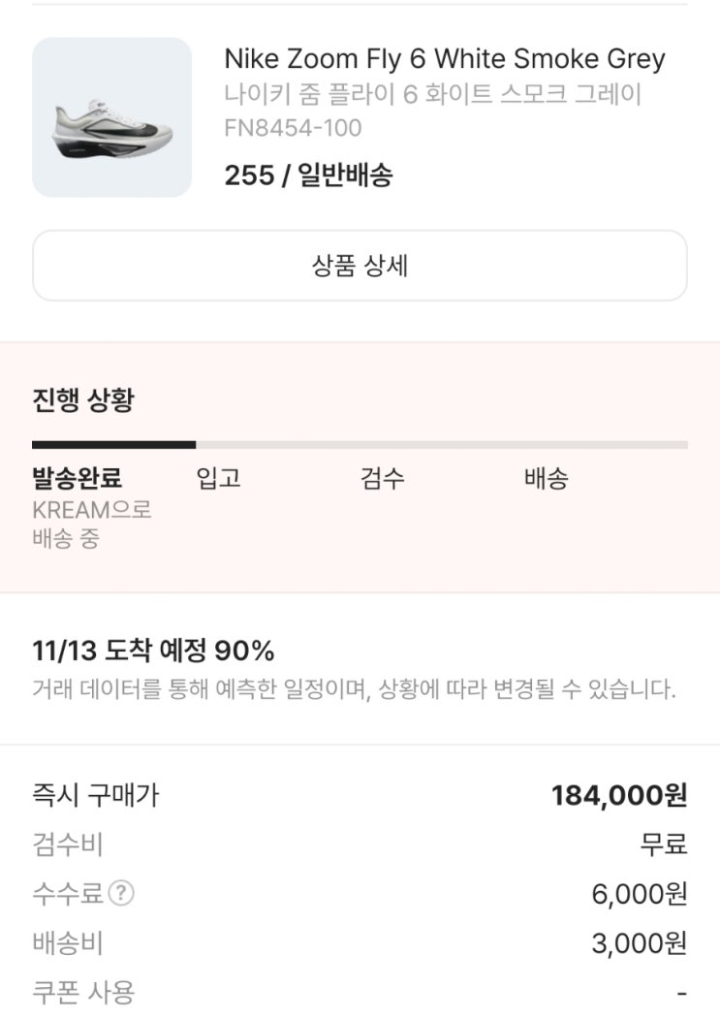Click the 3,000원 shipping fee amount
Screen dimensions: 720x1019
coord(640,943)
